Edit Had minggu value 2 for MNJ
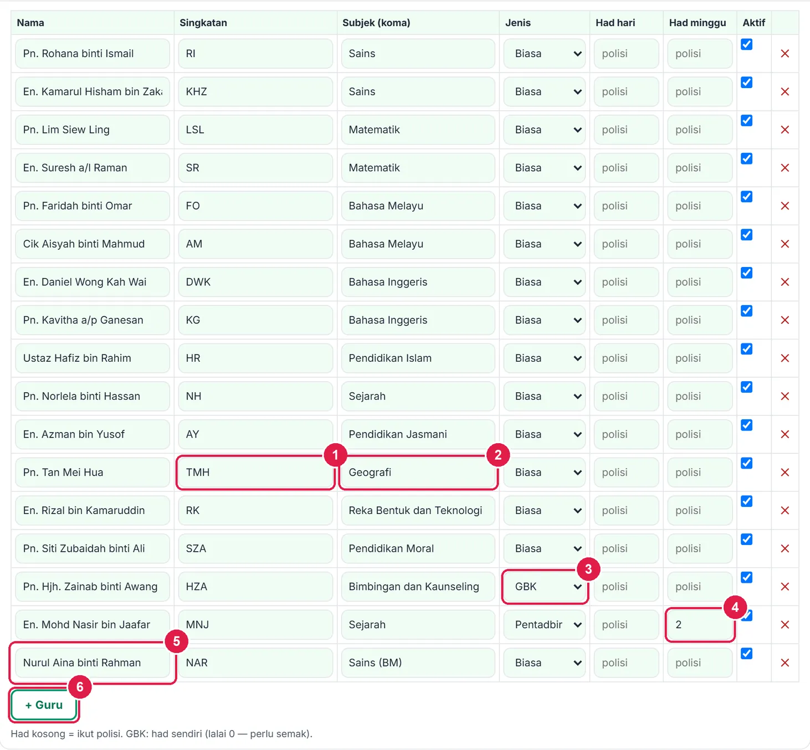The image size is (810, 750). pyautogui.click(x=700, y=625)
